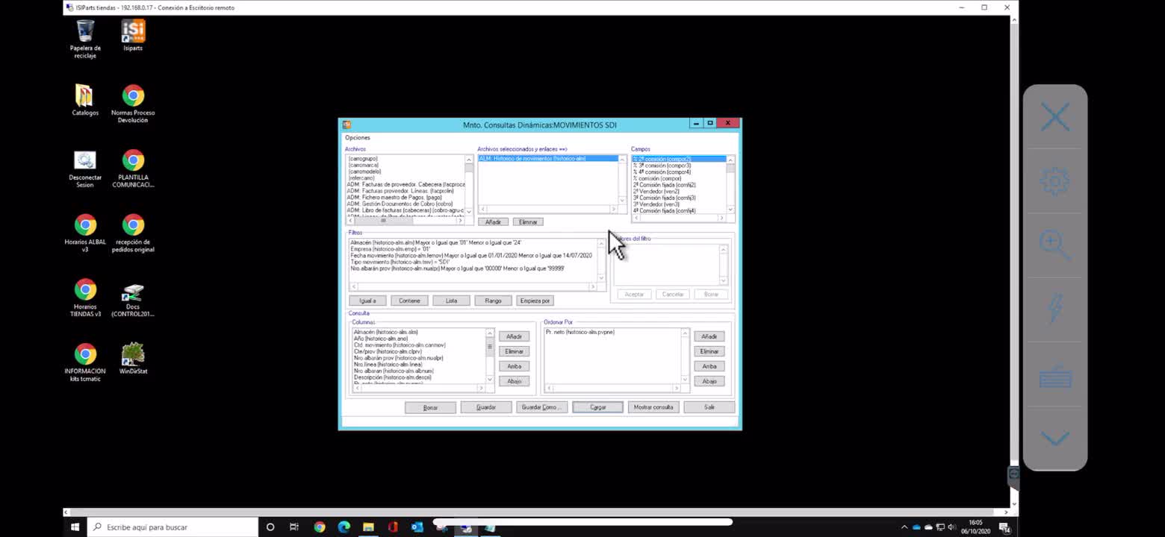Viewport: 1165px width, 537px height.
Task: Click the Archivos list horizontal scrollbar
Action: click(x=406, y=221)
